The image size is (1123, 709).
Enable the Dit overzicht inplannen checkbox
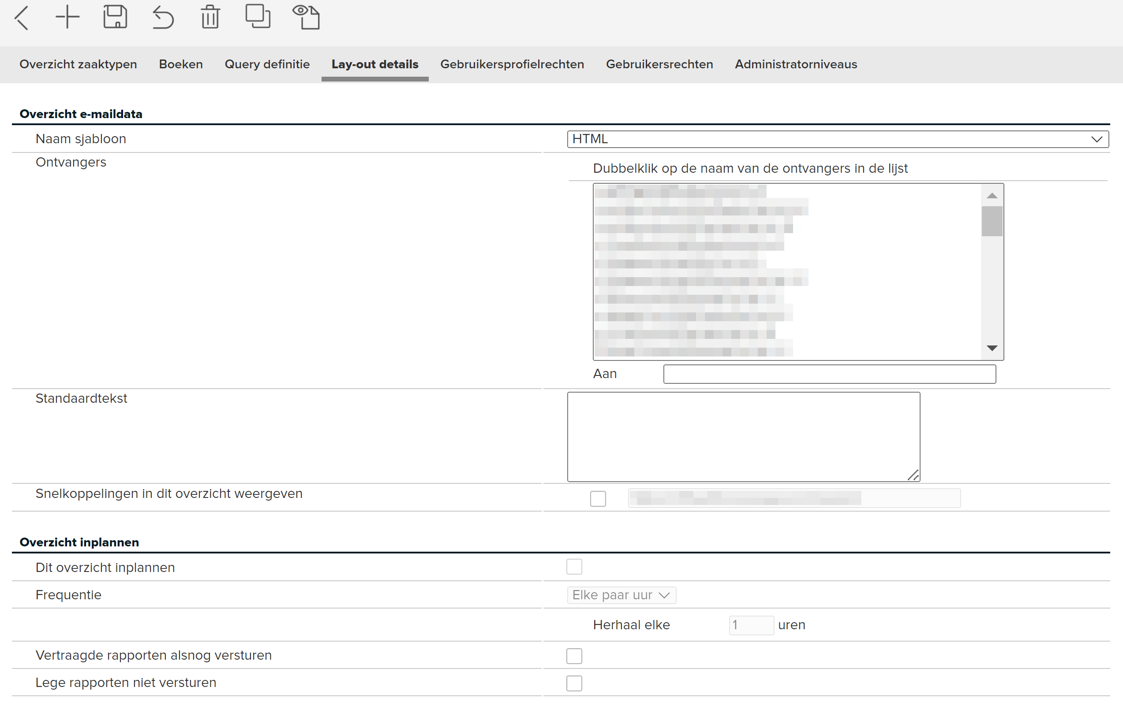coord(574,567)
